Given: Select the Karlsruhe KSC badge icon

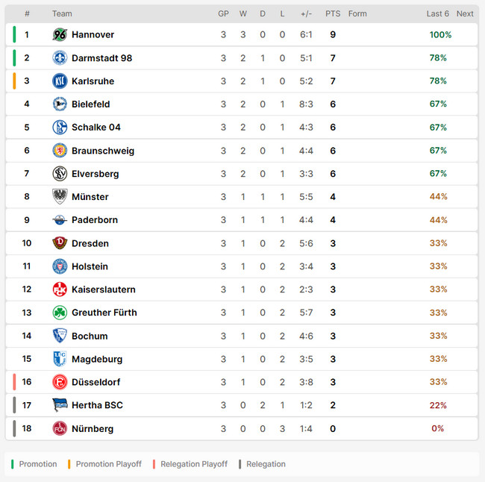Looking at the screenshot, I should [60, 81].
